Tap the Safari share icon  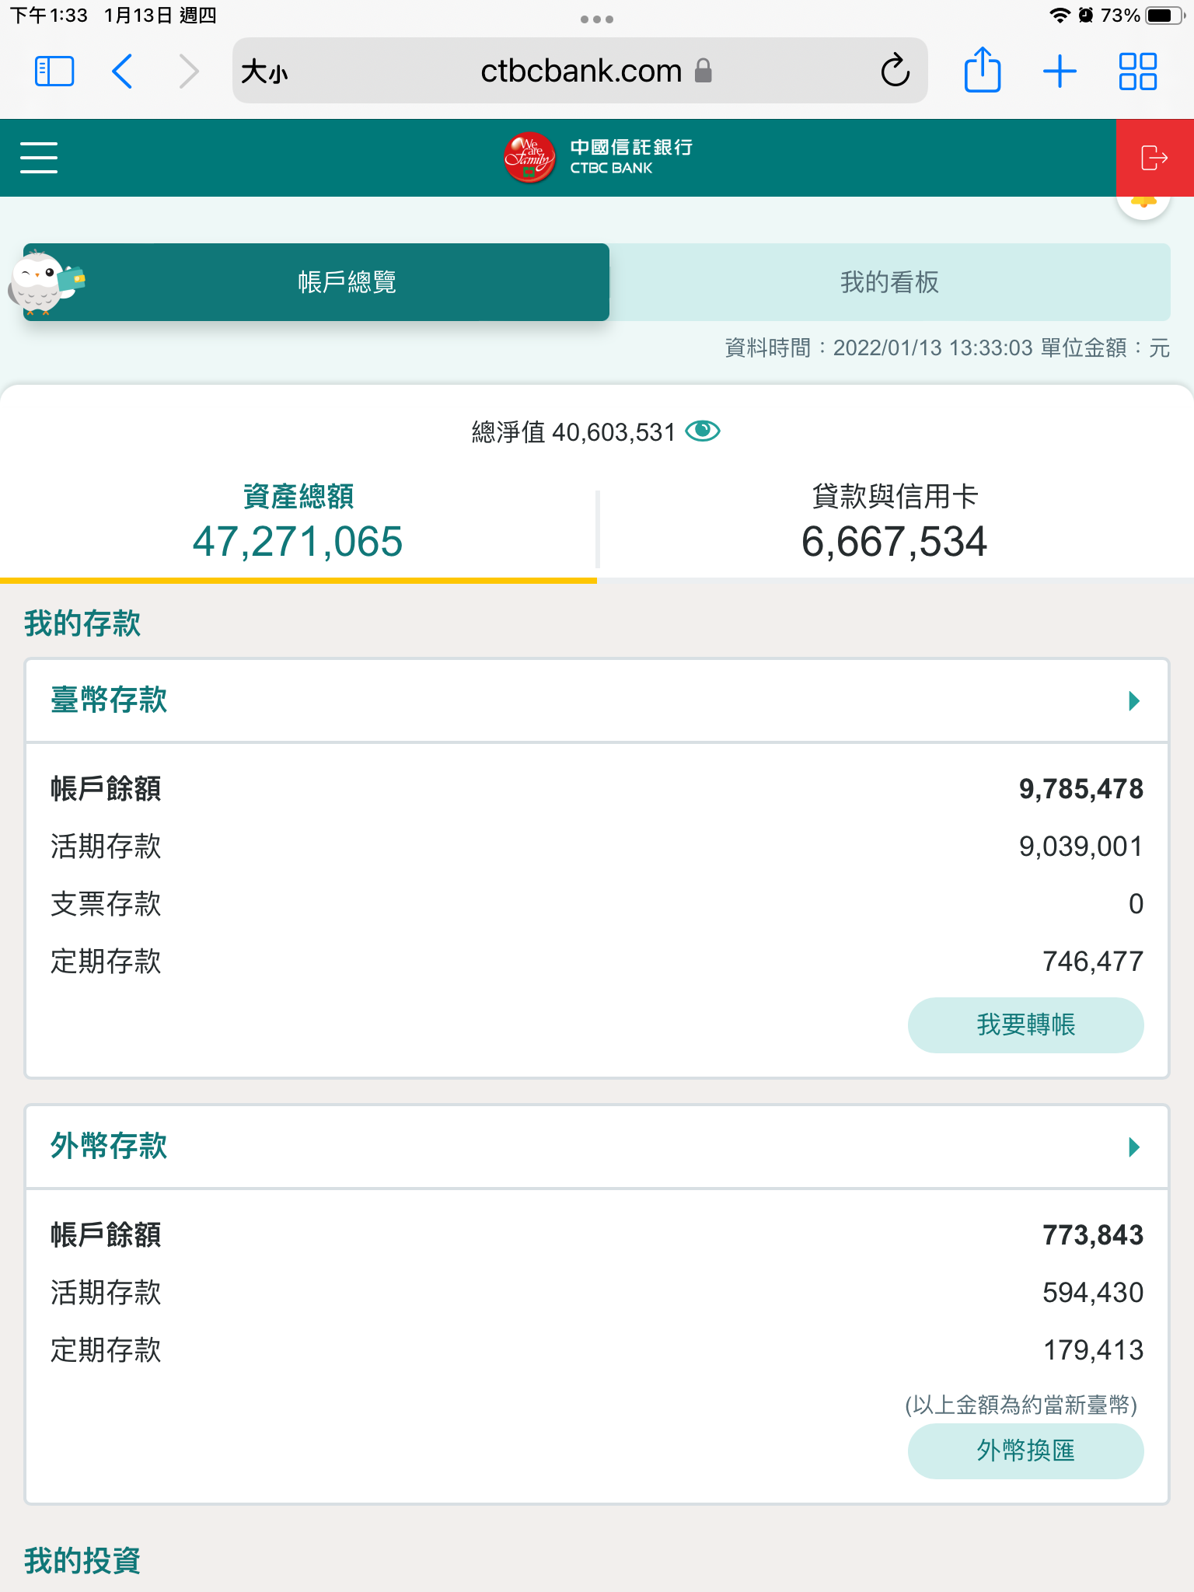tap(982, 72)
